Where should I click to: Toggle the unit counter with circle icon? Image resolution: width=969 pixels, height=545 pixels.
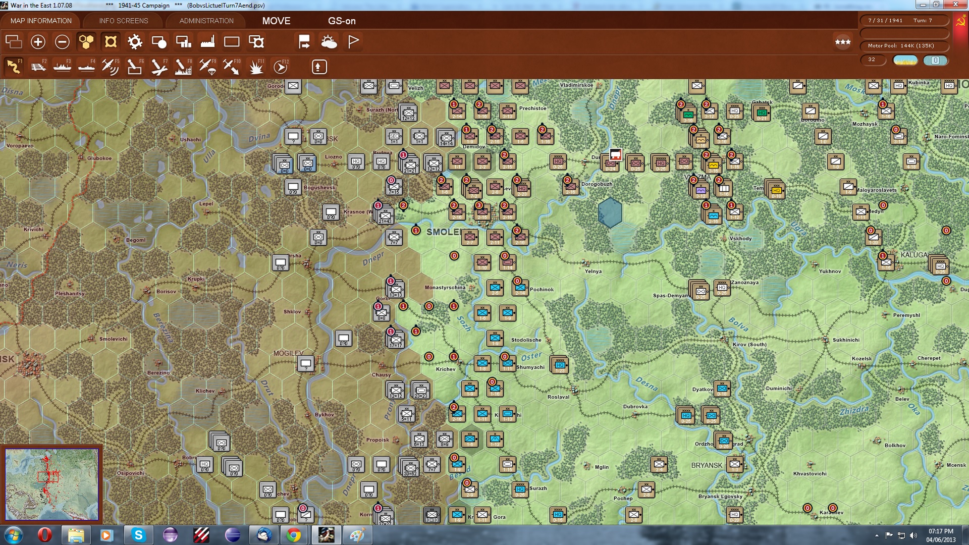tap(159, 41)
